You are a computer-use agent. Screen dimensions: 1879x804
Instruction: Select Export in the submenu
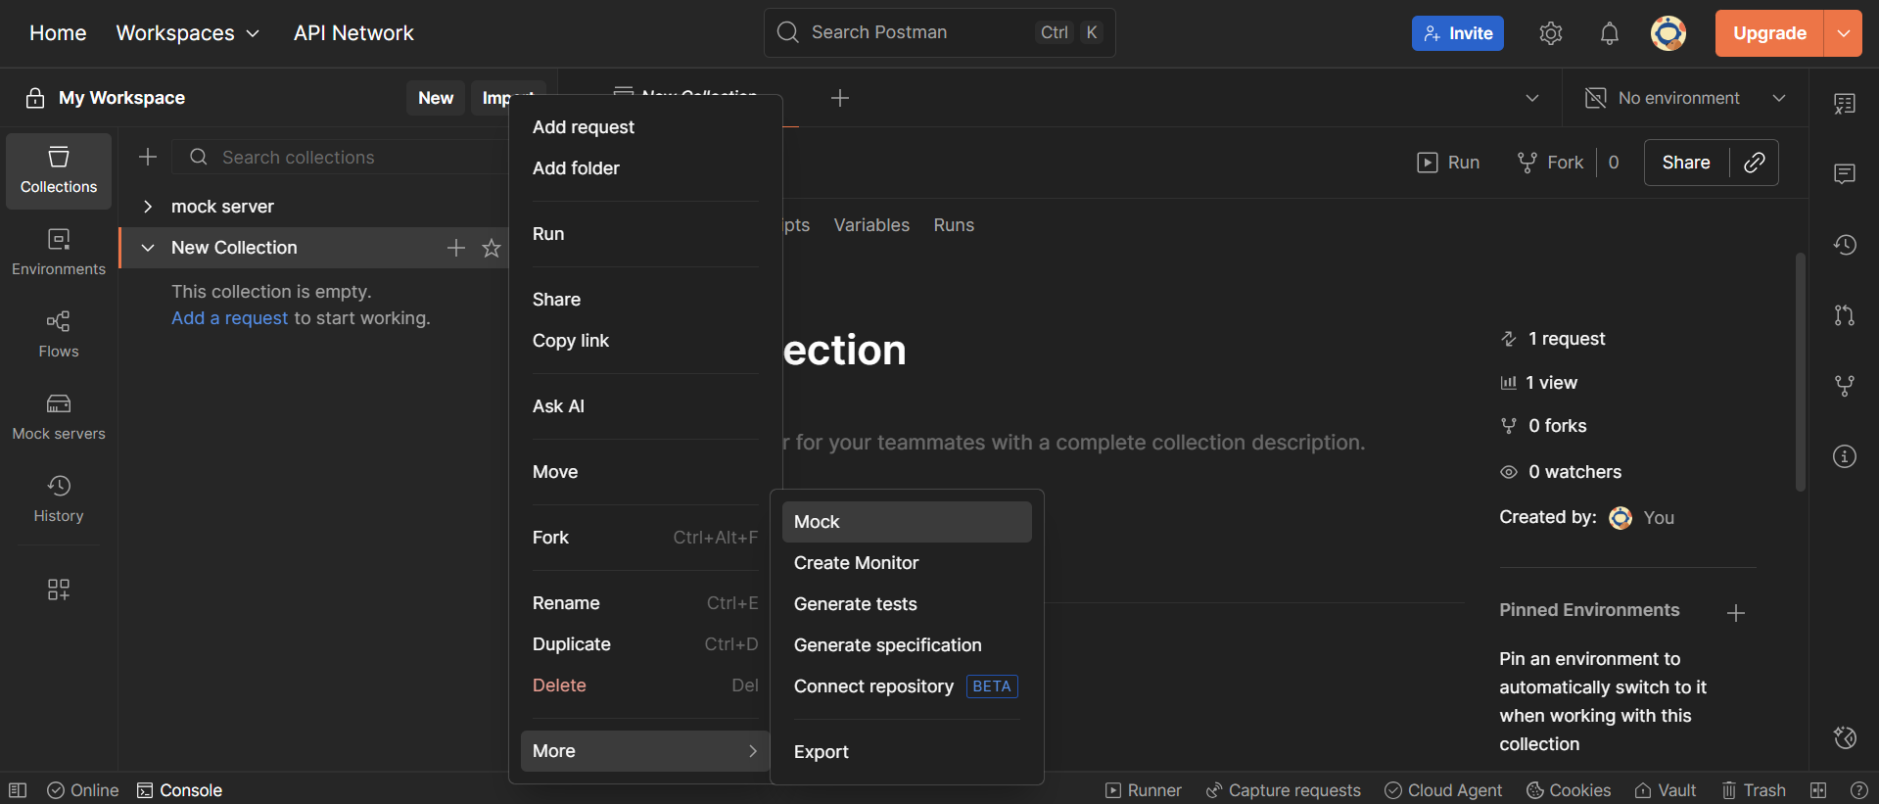pyautogui.click(x=907, y=752)
